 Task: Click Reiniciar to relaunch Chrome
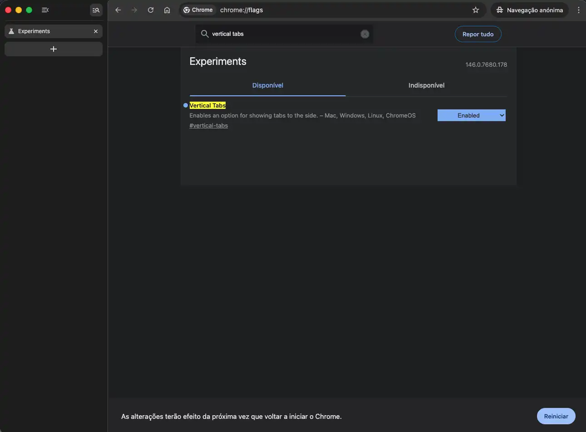point(556,416)
